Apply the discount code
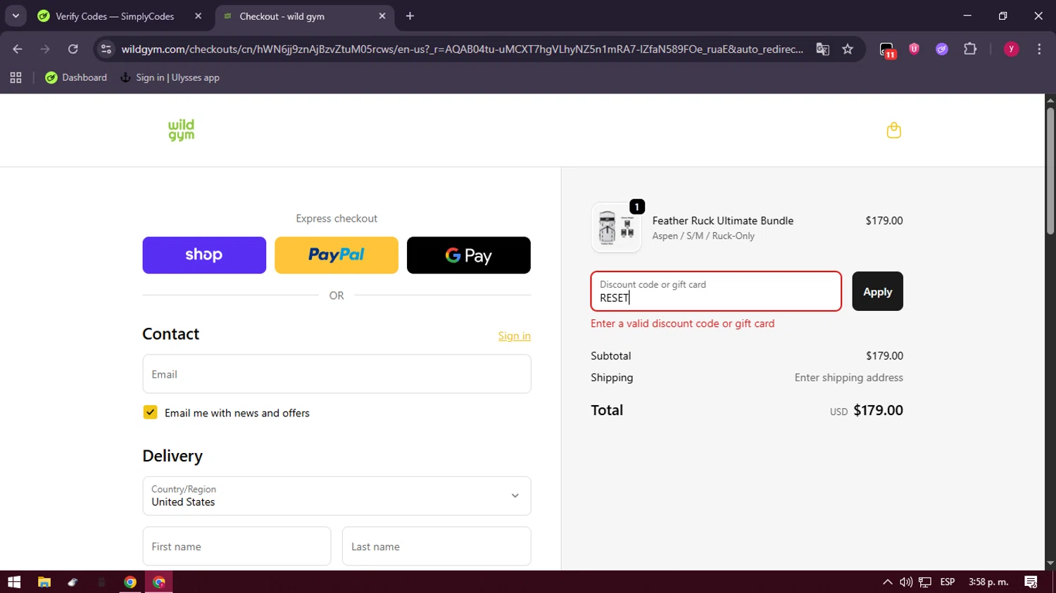This screenshot has height=593, width=1056. 877,291
